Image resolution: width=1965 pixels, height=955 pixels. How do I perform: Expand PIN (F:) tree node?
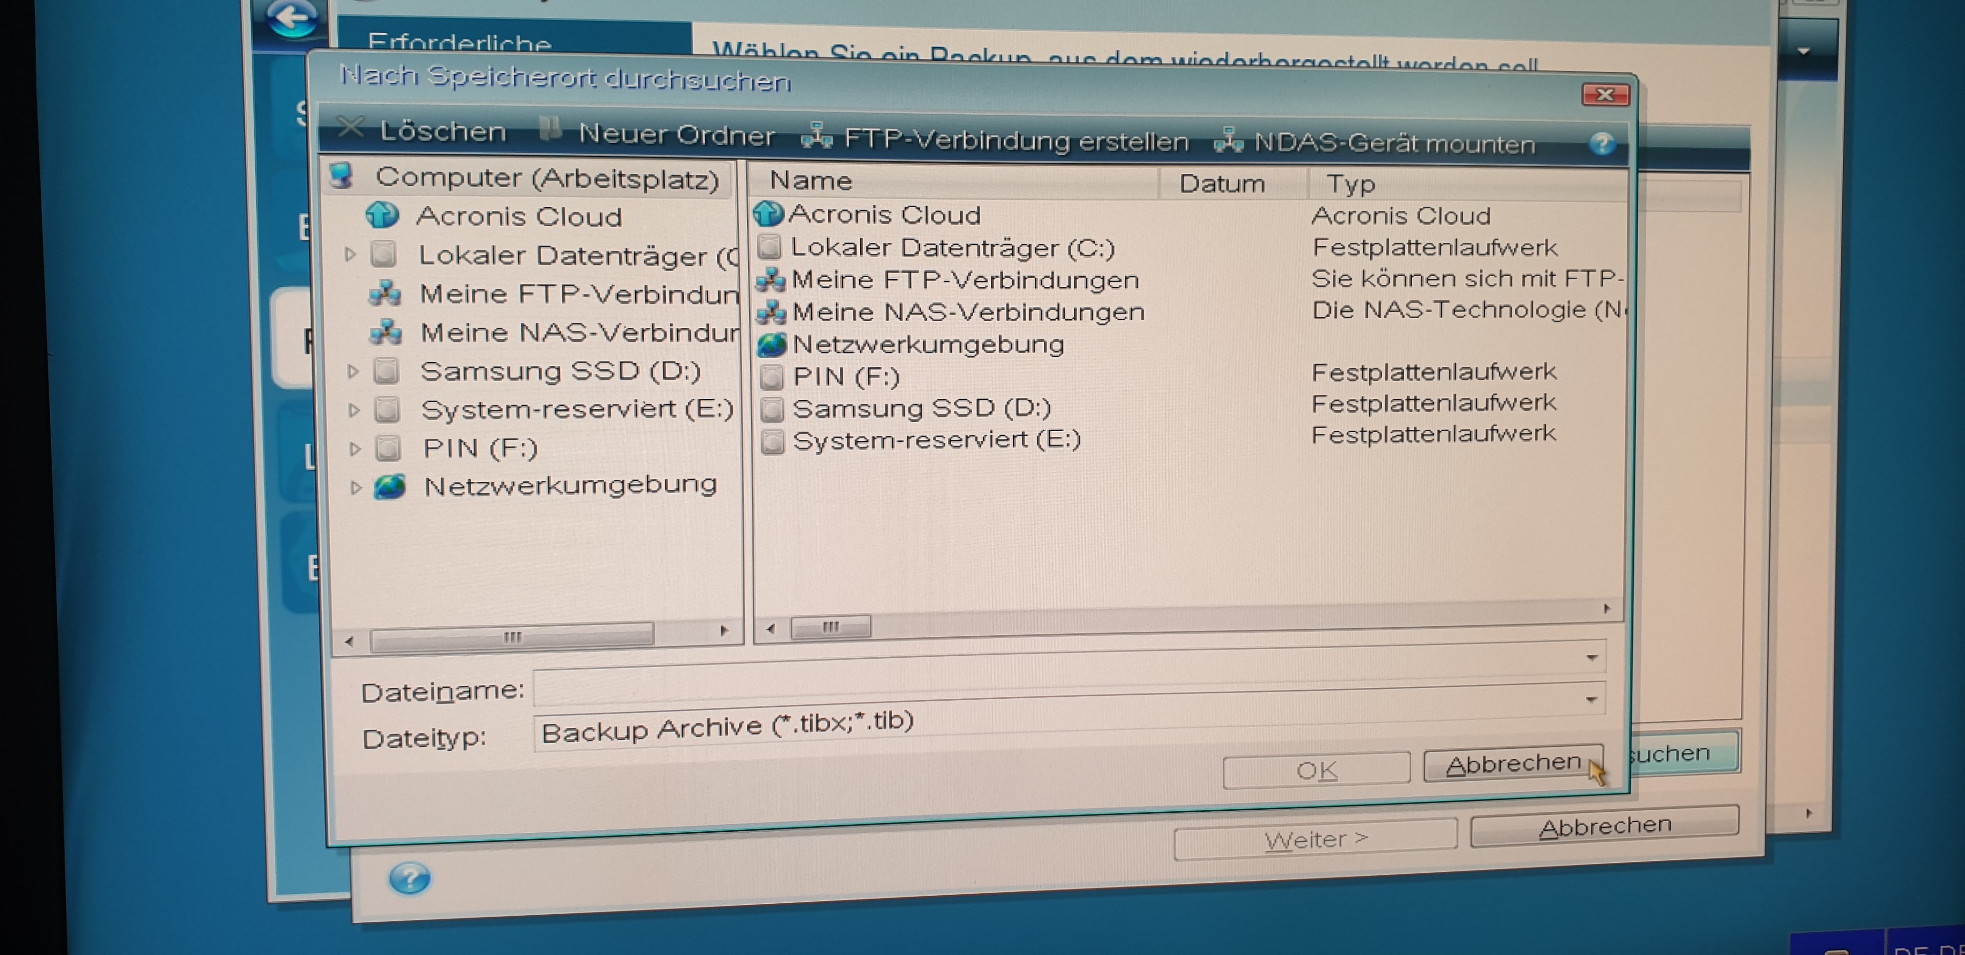[355, 449]
